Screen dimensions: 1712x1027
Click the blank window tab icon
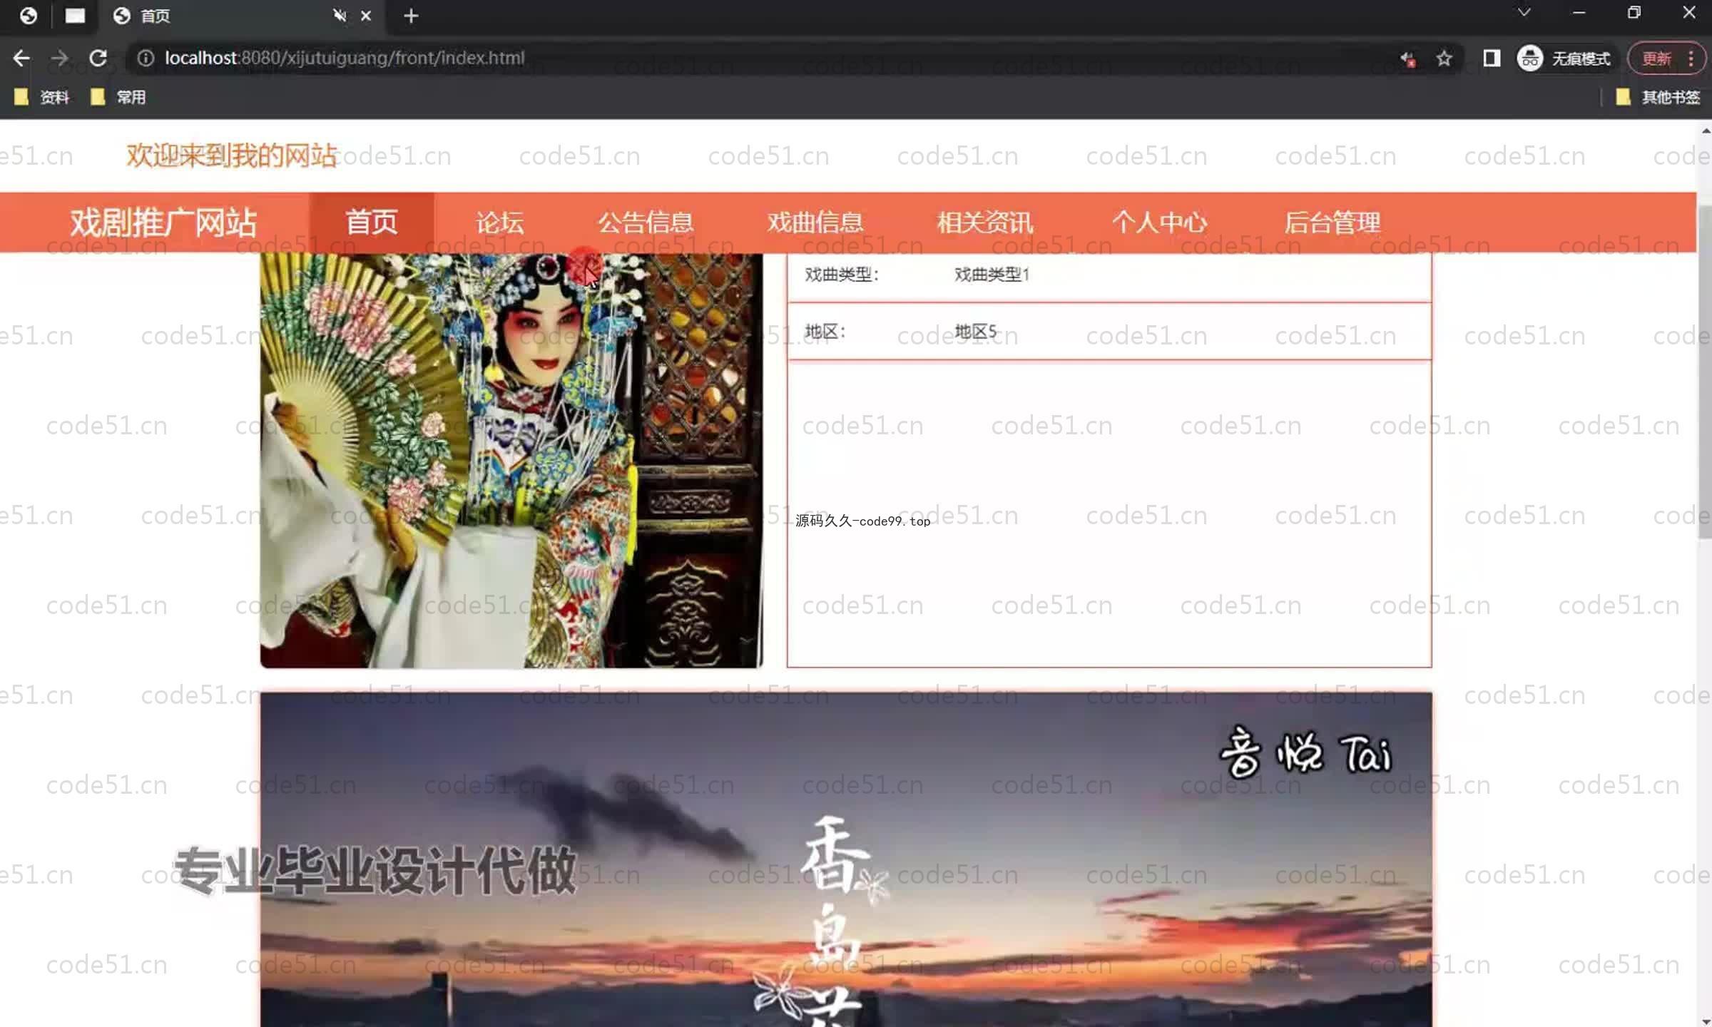point(75,16)
